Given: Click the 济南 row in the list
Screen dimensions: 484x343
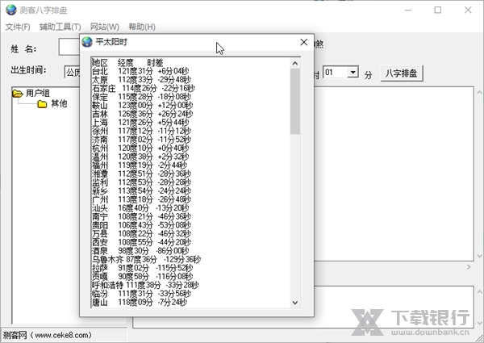Looking at the screenshot, I should (141, 140).
